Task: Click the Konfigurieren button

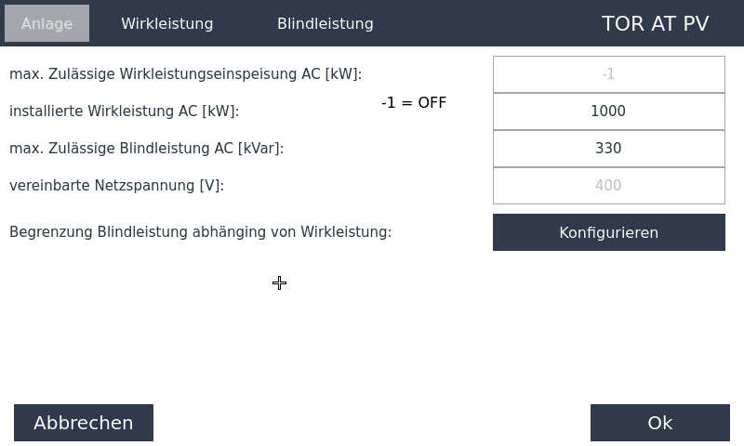Action: click(608, 232)
